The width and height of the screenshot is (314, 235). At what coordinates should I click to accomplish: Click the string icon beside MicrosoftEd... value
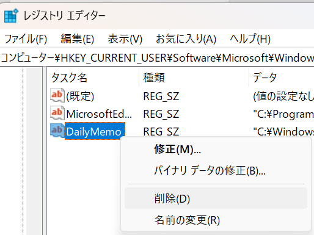[57, 113]
